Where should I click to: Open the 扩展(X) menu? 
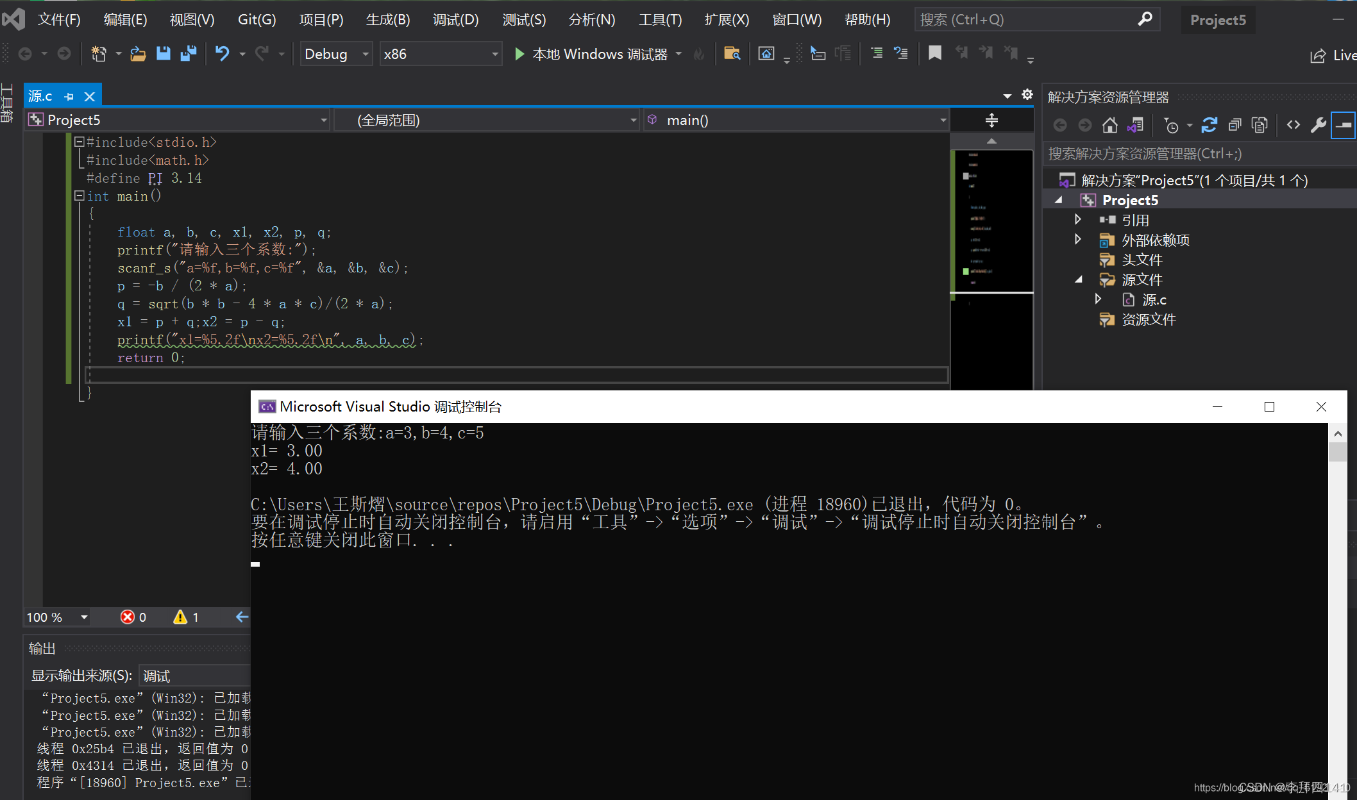coord(727,19)
